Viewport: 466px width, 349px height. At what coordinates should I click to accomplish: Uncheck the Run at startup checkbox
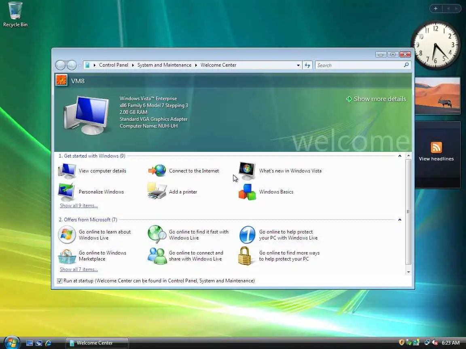(x=59, y=281)
